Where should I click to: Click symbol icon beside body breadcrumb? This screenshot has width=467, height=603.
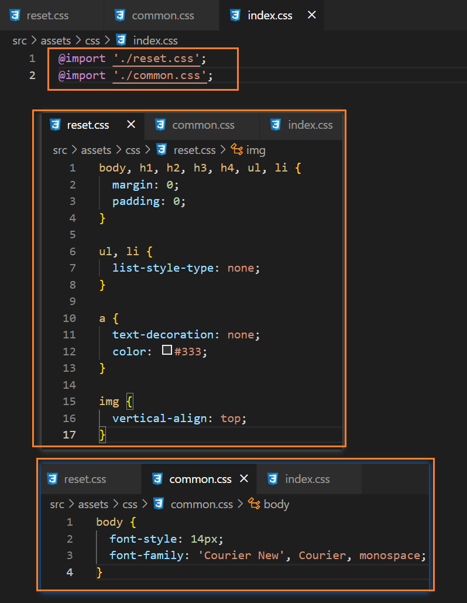tap(254, 503)
